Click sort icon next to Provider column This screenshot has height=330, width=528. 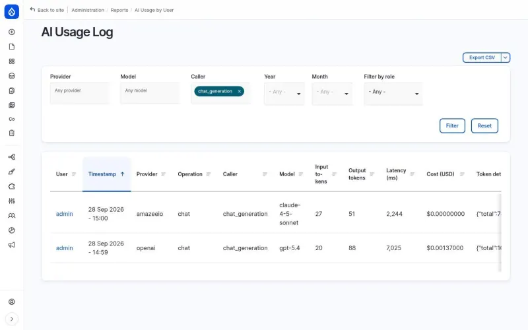point(163,174)
